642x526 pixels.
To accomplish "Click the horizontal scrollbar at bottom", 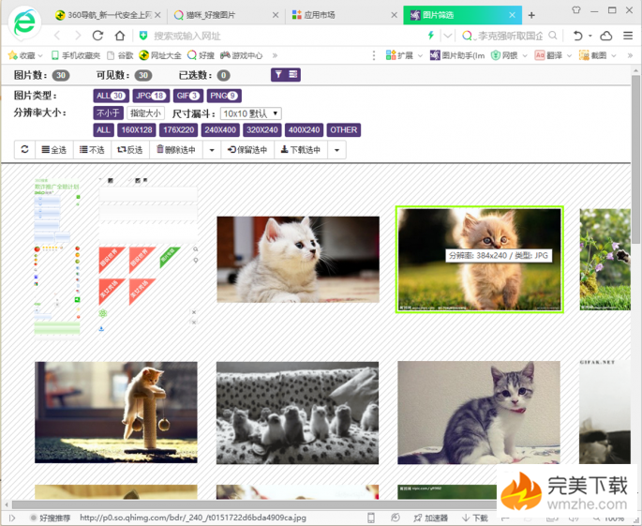I will [x=254, y=504].
